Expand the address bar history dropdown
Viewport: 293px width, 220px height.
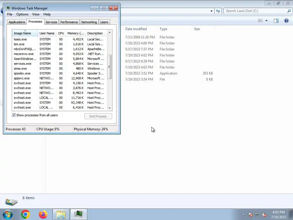[211, 11]
